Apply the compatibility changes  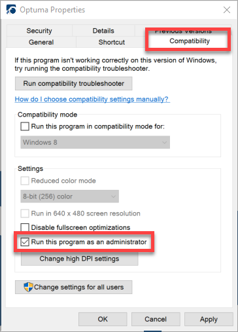(x=209, y=320)
